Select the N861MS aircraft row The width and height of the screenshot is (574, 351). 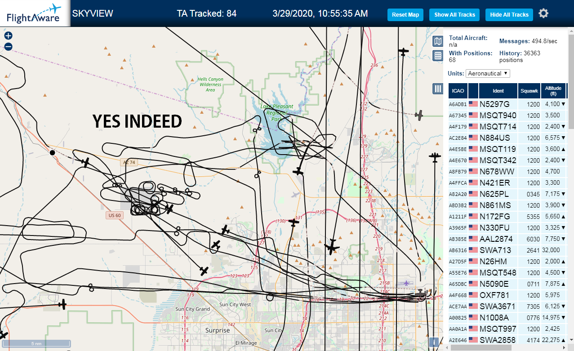click(x=508, y=205)
